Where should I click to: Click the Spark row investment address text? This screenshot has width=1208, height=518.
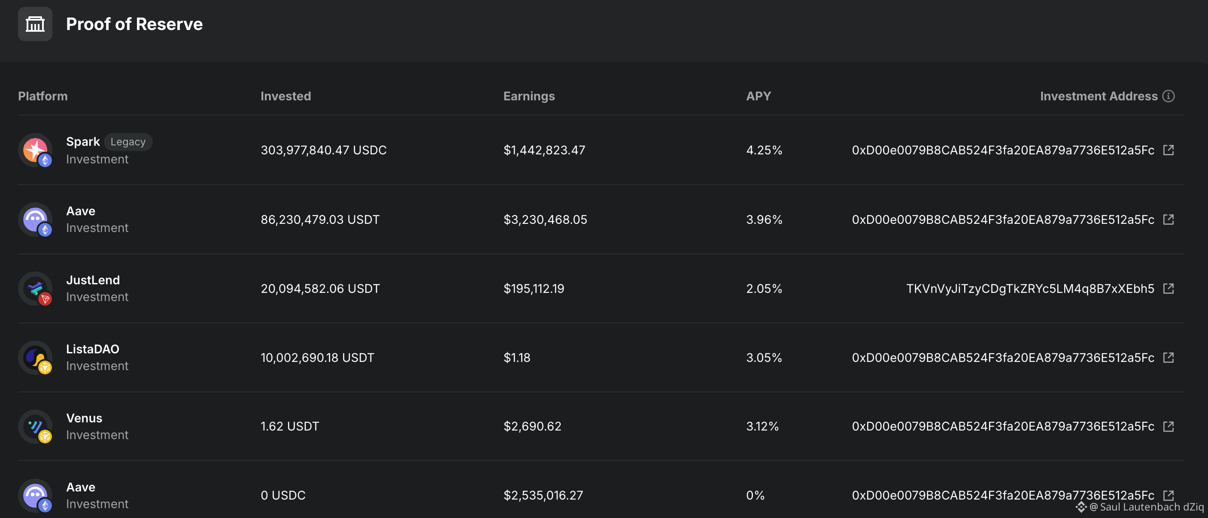tap(1003, 150)
